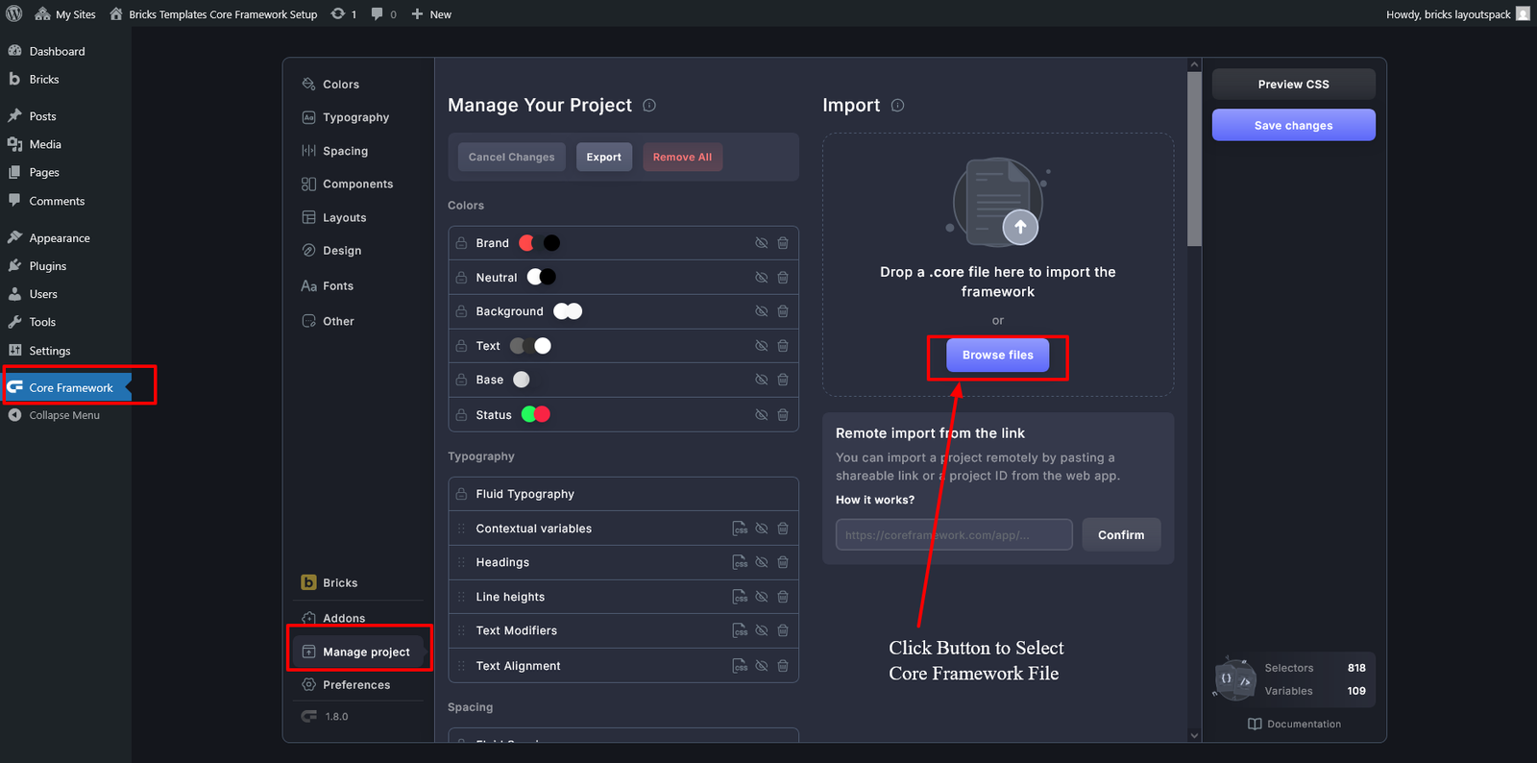The width and height of the screenshot is (1537, 763).
Task: Open Plugins in WordPress sidebar
Action: click(48, 266)
